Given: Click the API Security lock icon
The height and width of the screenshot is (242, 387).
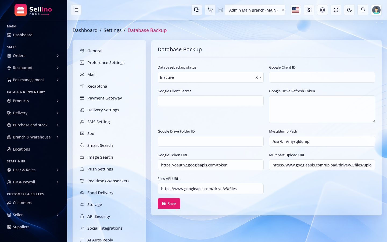Looking at the screenshot, I should [x=82, y=216].
